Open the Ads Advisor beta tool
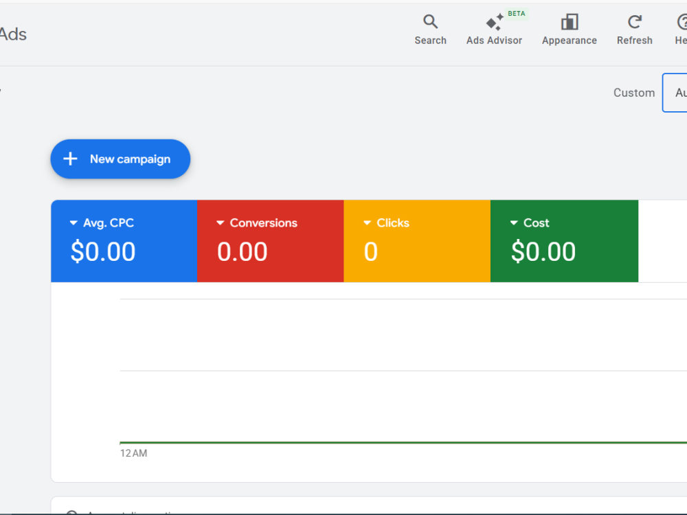Screen dimensions: 687x515 494,30
